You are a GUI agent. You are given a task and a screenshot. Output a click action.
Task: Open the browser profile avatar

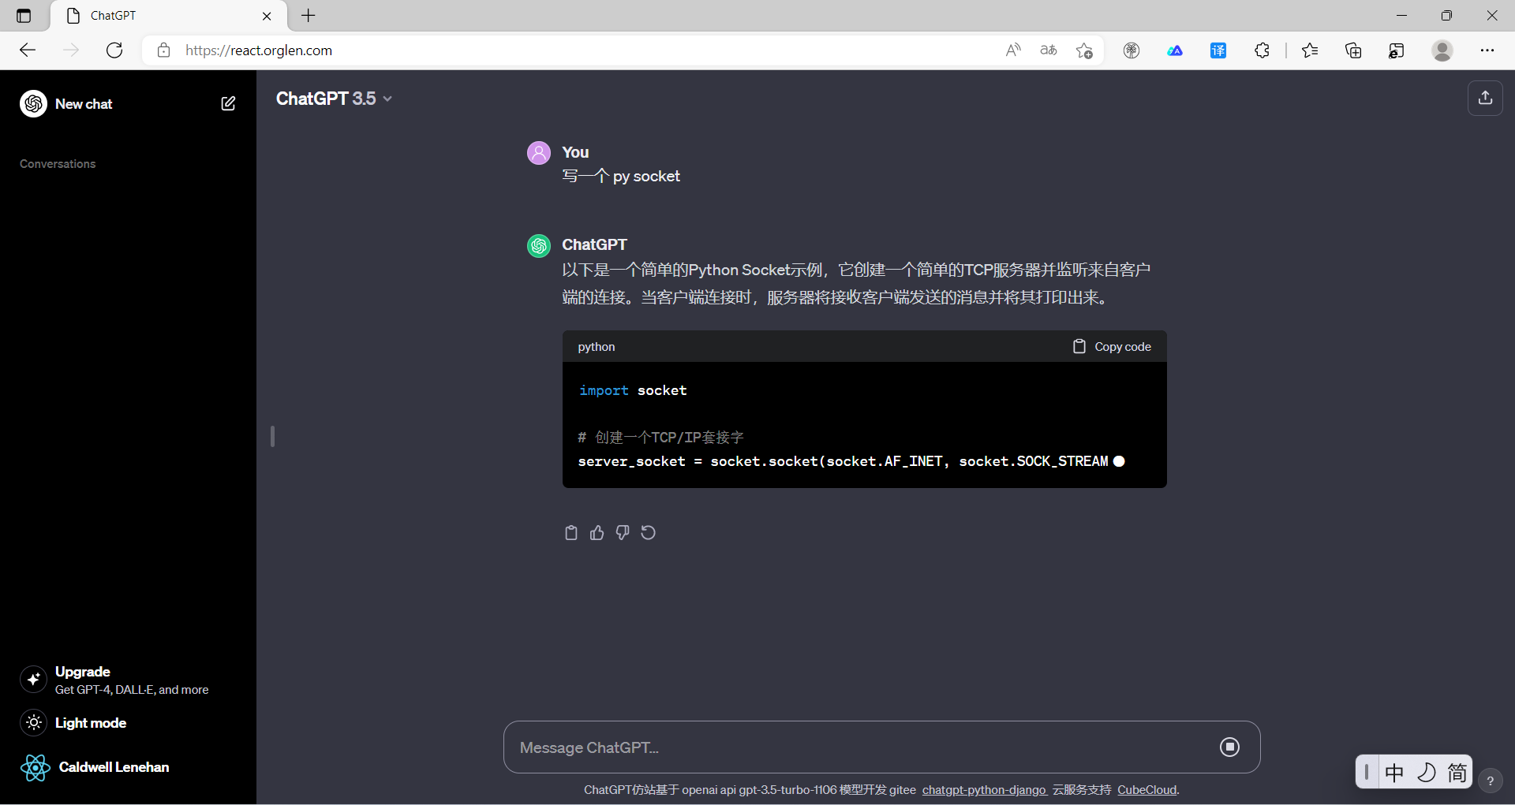coord(1442,50)
